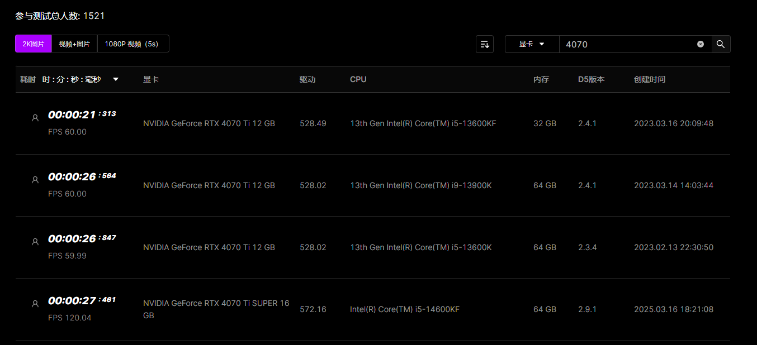Click the sort order icon button
757x345 pixels.
tap(485, 44)
